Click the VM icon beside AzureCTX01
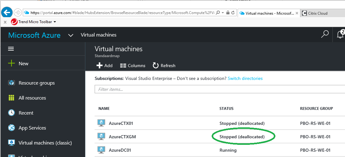 (101, 123)
